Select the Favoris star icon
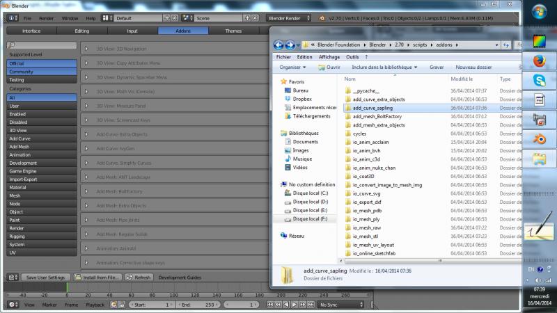 pos(283,81)
